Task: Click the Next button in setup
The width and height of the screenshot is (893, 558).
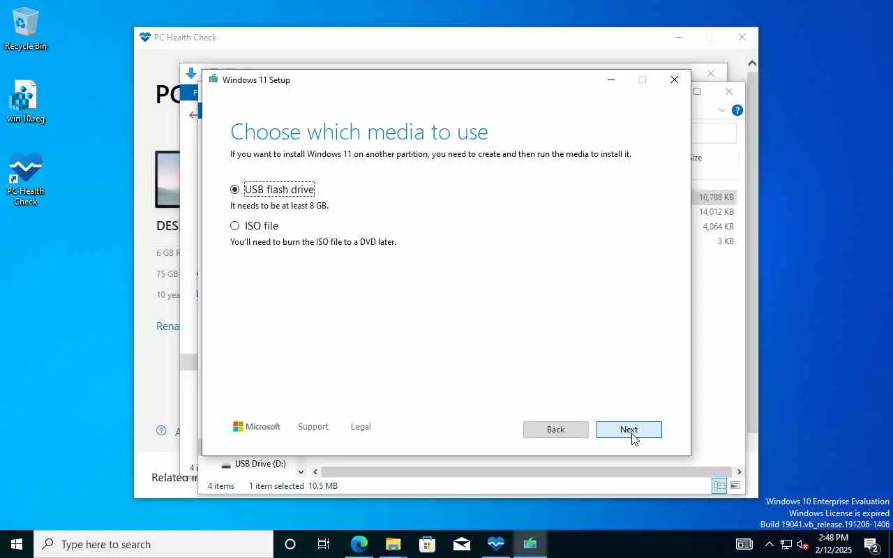Action: (629, 430)
